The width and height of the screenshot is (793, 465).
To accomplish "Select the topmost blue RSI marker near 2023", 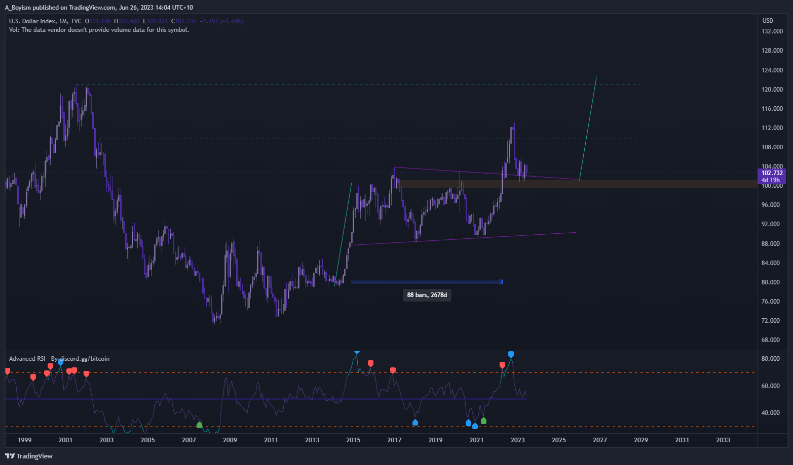I will 511,354.
